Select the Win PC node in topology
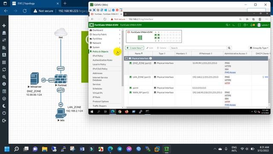This screenshot has width=273, height=154. coord(61,113)
